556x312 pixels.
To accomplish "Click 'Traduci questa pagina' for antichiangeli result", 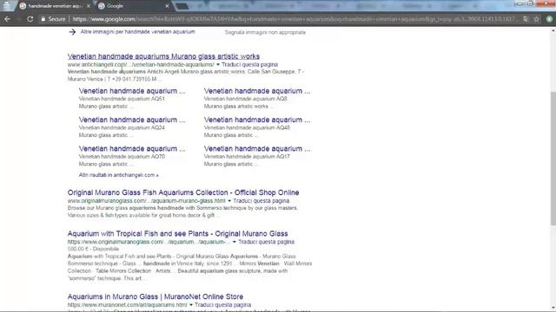I will (x=249, y=64).
